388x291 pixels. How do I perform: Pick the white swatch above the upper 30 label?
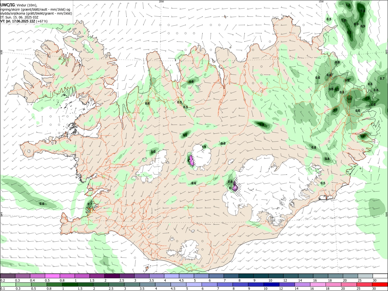(x=380, y=276)
